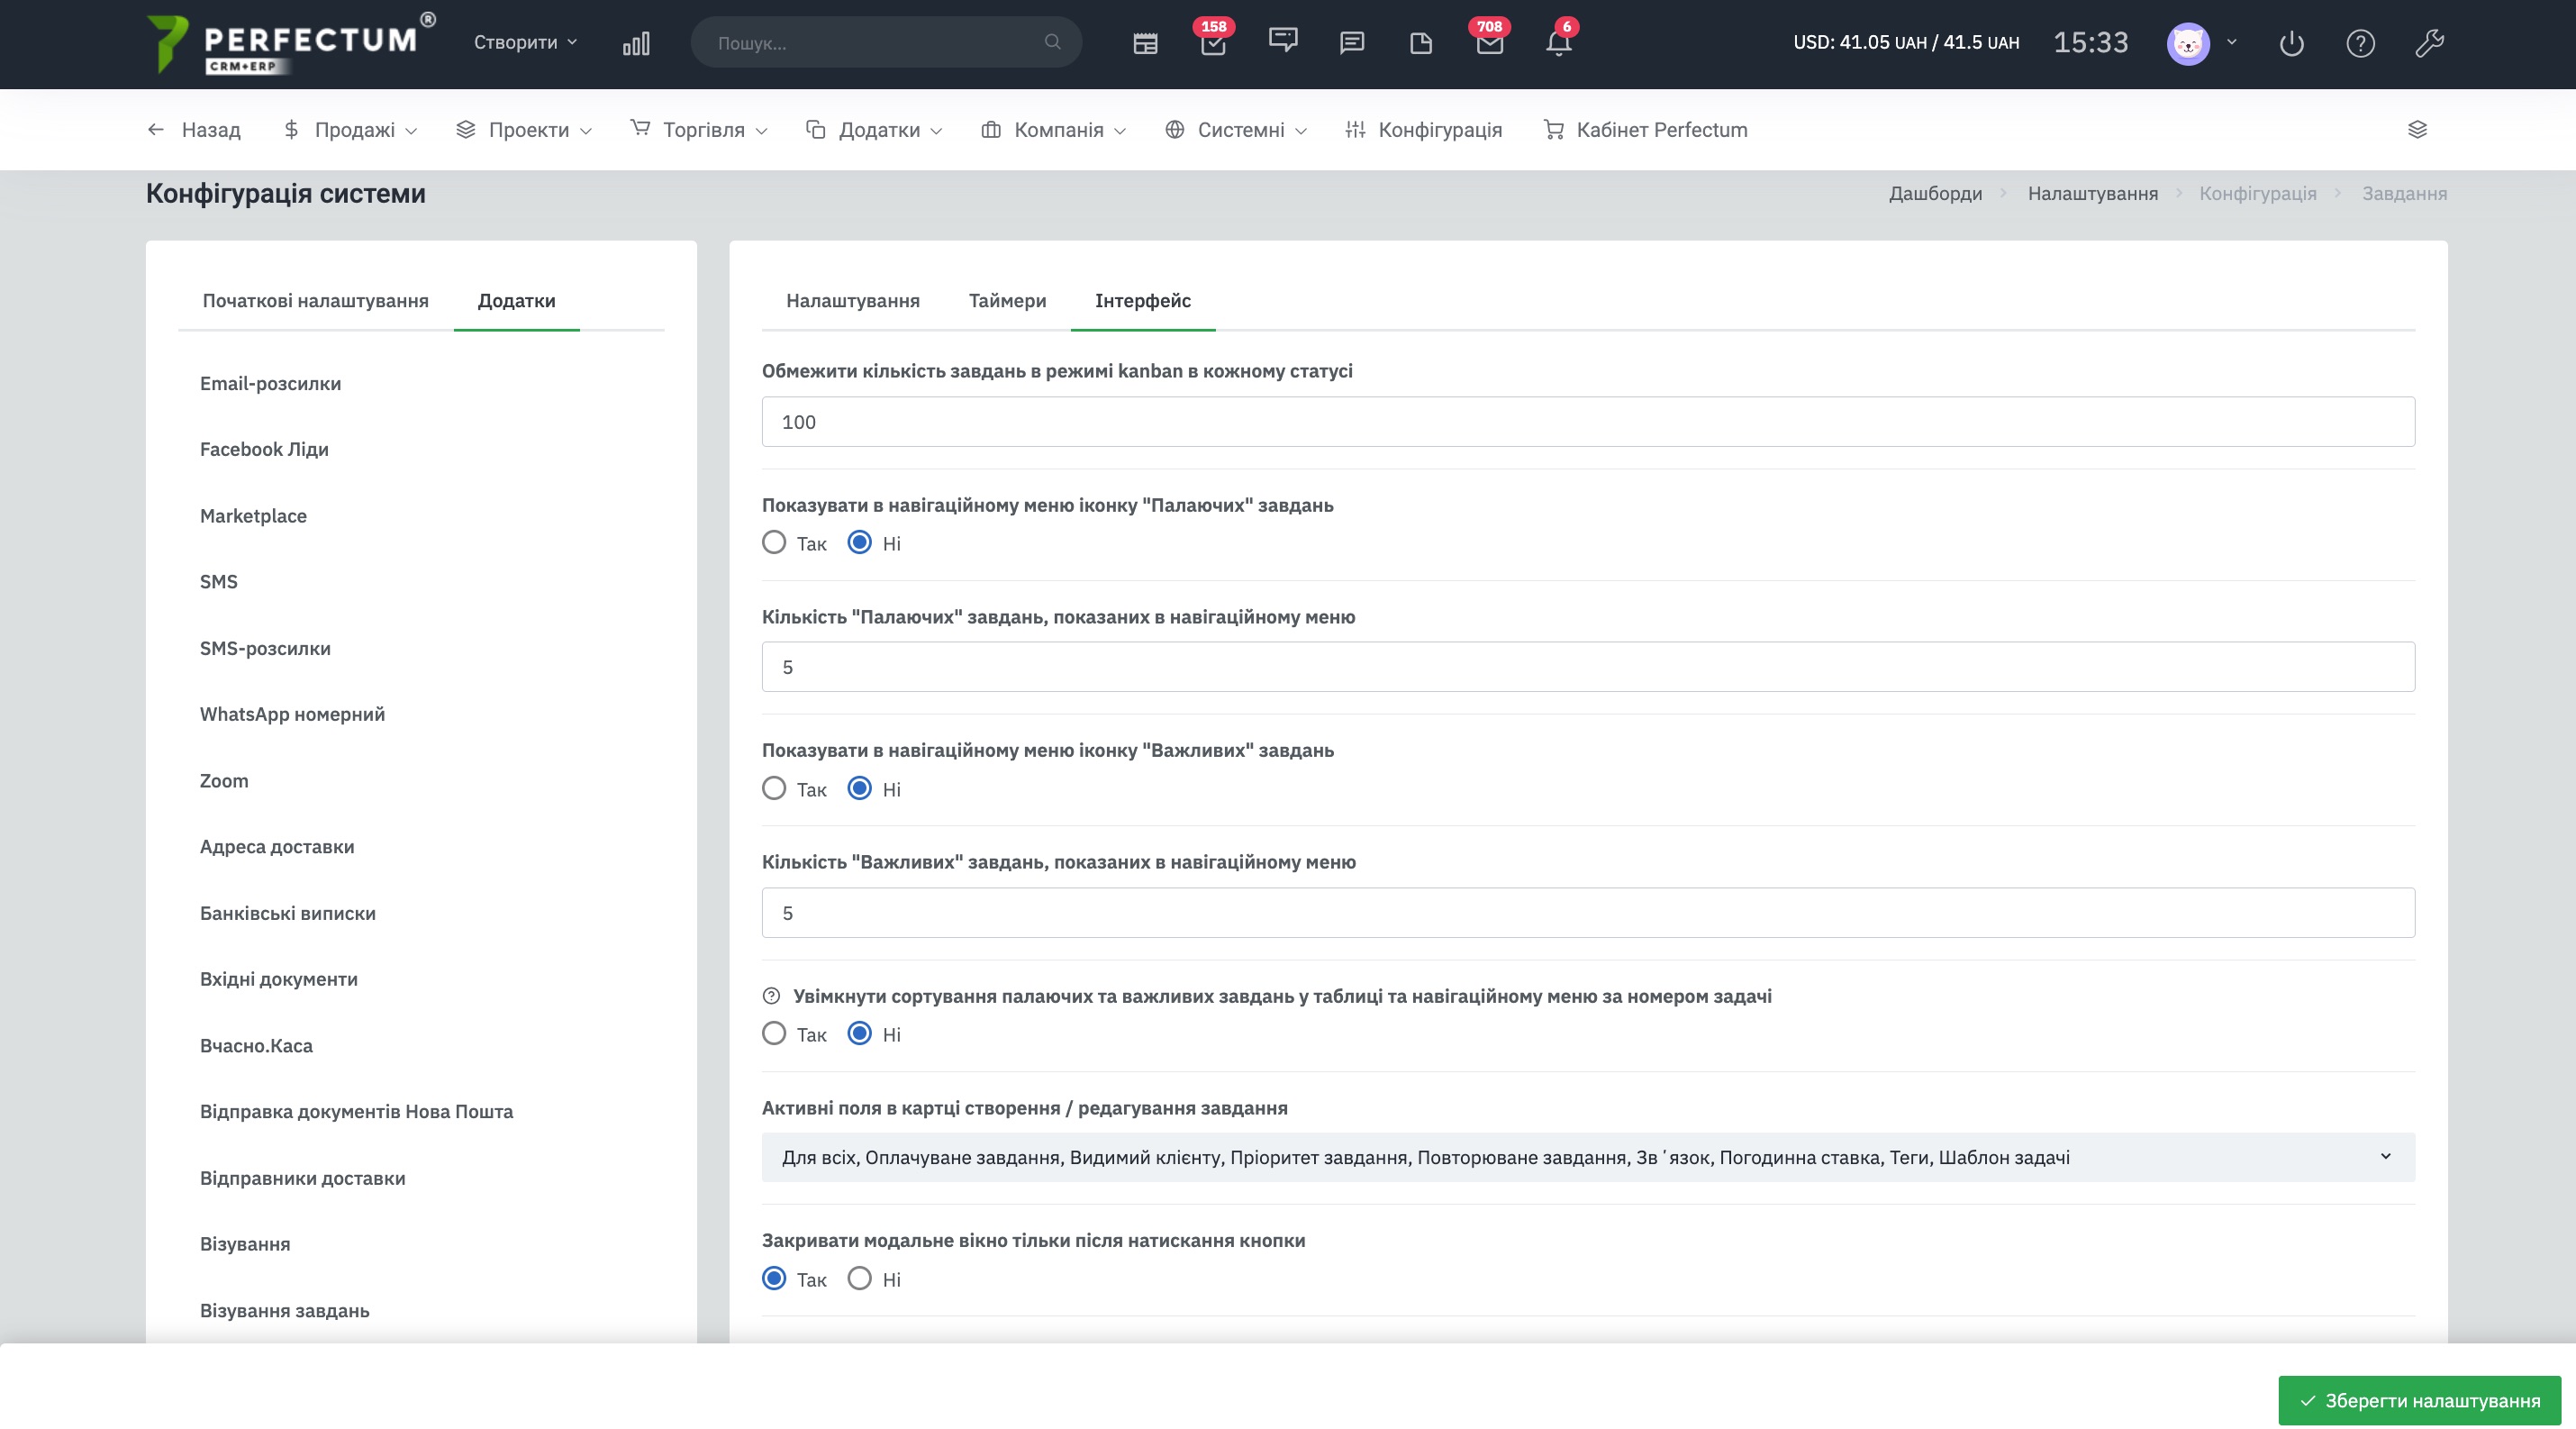
Task: Expand user profile chevron next to avatar
Action: (2231, 43)
